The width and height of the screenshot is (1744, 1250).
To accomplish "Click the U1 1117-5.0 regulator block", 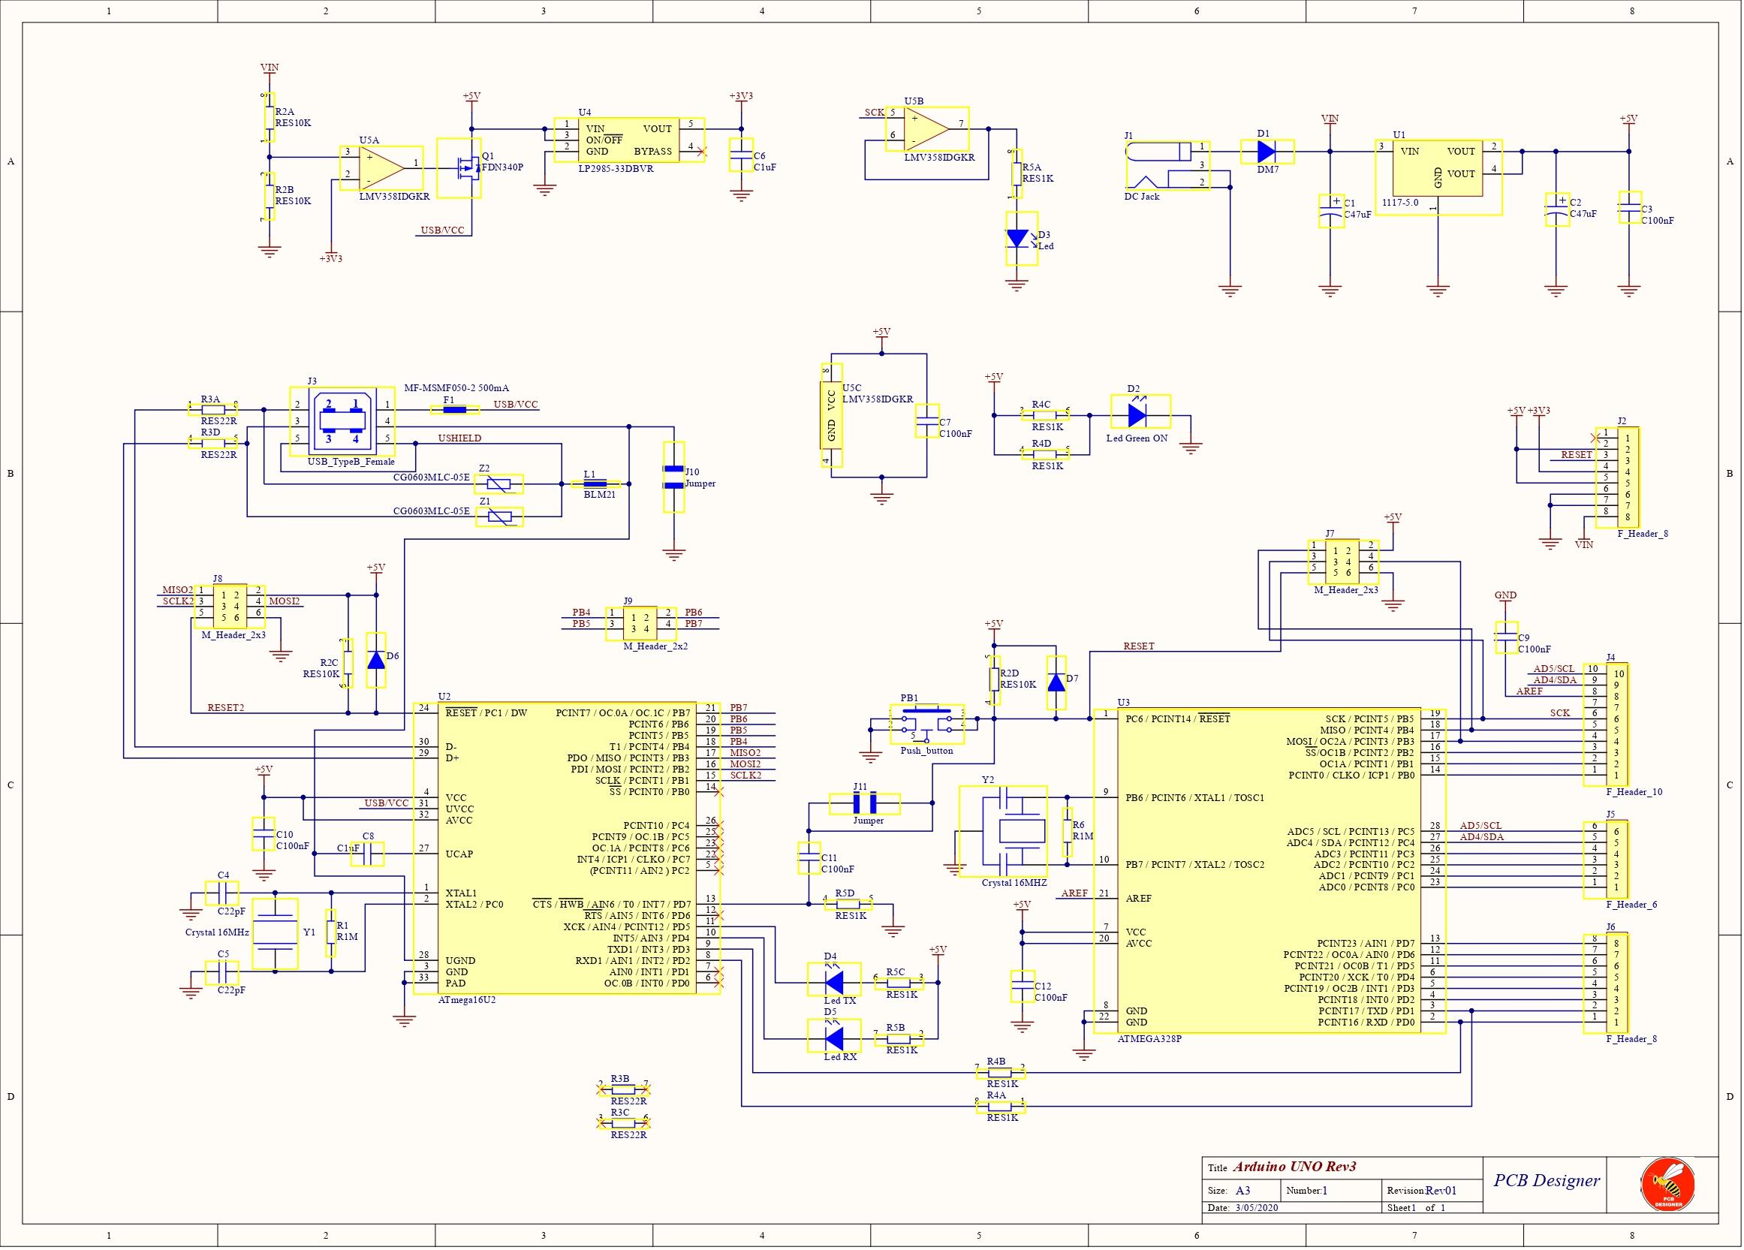I will [x=1438, y=177].
